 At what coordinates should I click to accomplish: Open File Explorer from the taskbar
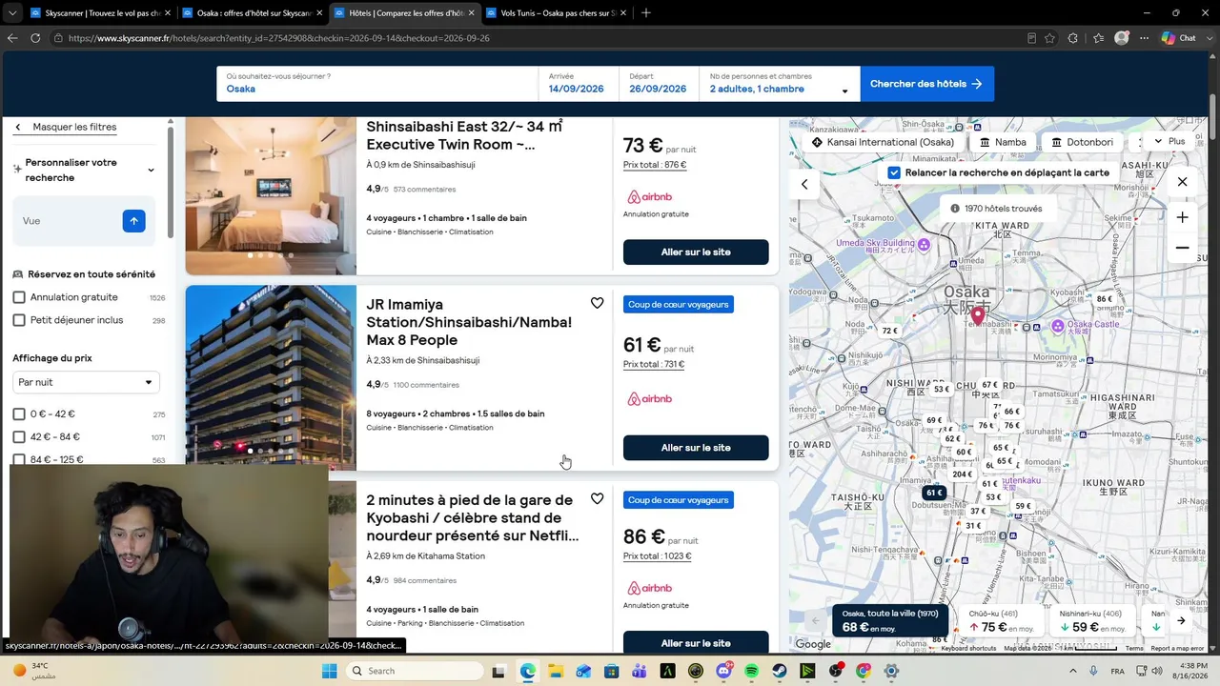(x=555, y=671)
